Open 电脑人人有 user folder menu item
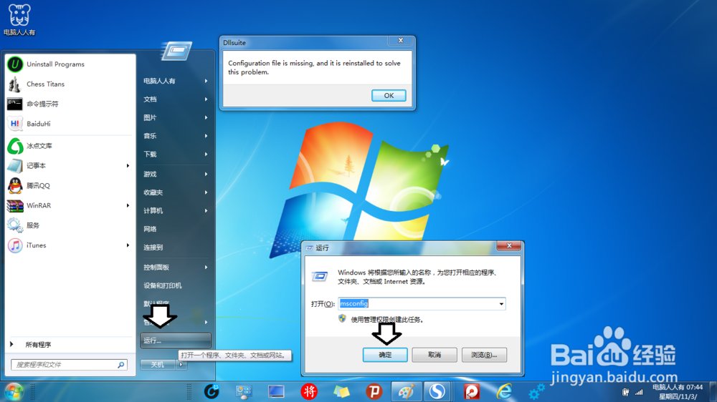 pos(176,81)
